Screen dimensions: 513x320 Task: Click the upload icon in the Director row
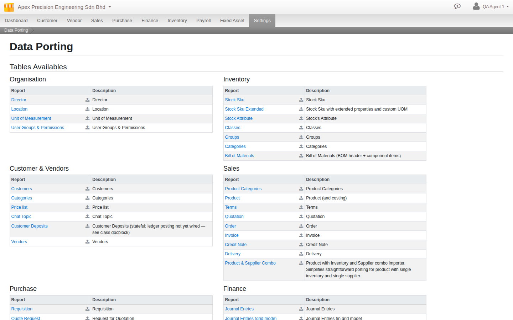pyautogui.click(x=87, y=100)
